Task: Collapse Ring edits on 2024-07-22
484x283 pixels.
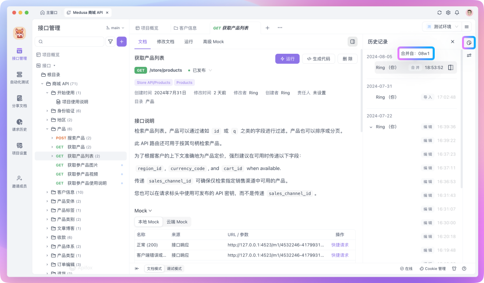Action: coord(371,127)
